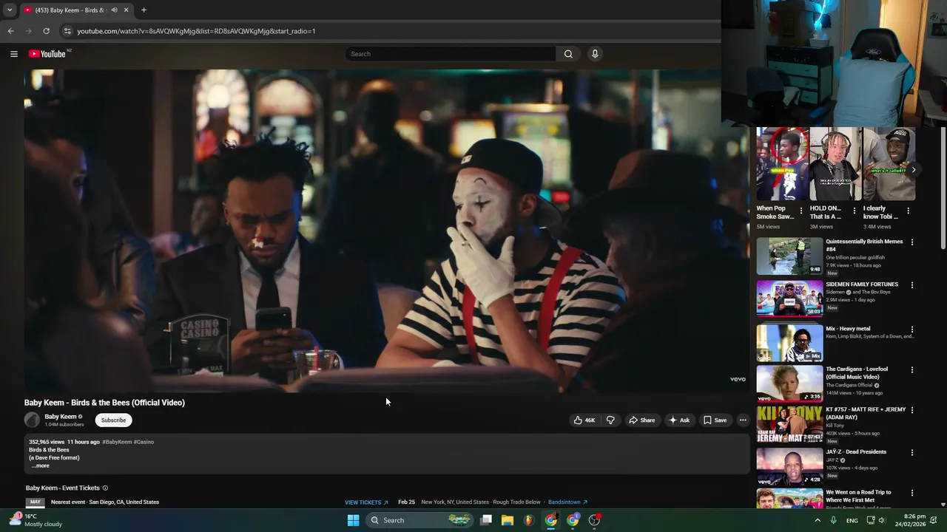This screenshot has height=532, width=947.
Task: Open KT #757 Matt Rife video title
Action: [866, 413]
